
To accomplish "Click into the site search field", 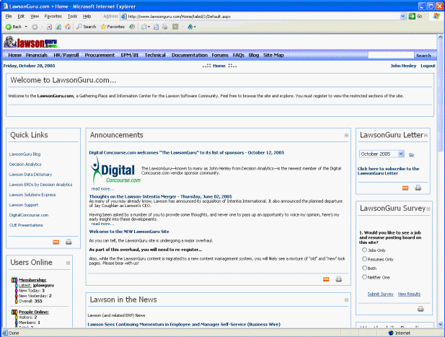I will (x=391, y=55).
